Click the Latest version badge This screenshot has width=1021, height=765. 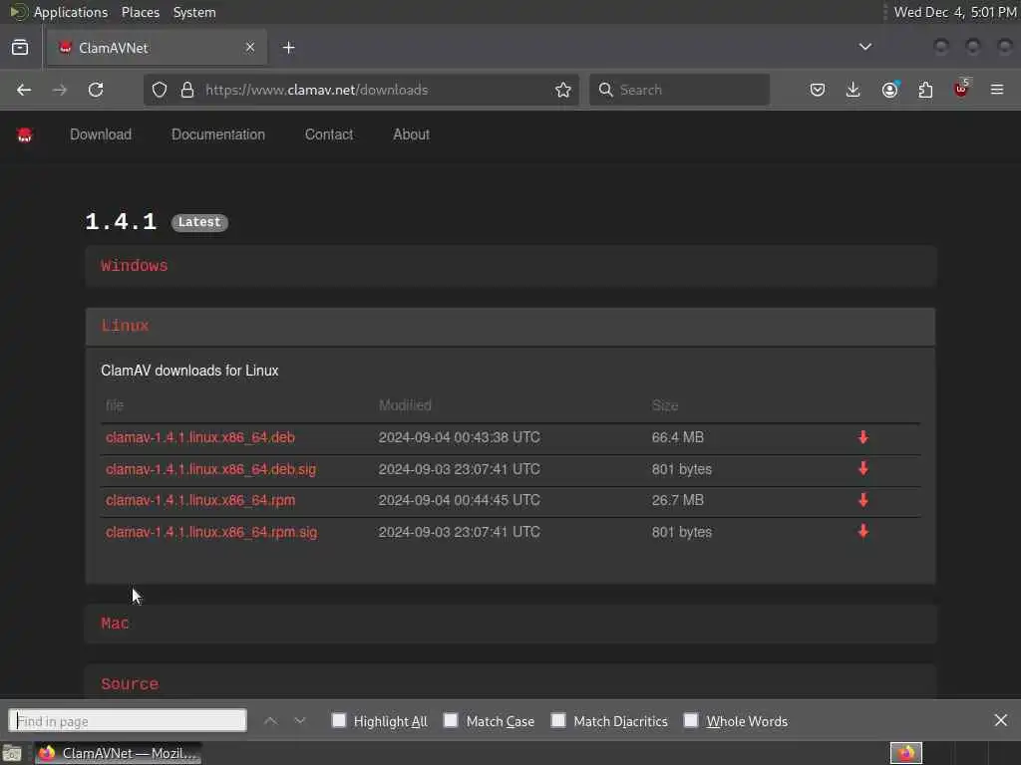199,222
